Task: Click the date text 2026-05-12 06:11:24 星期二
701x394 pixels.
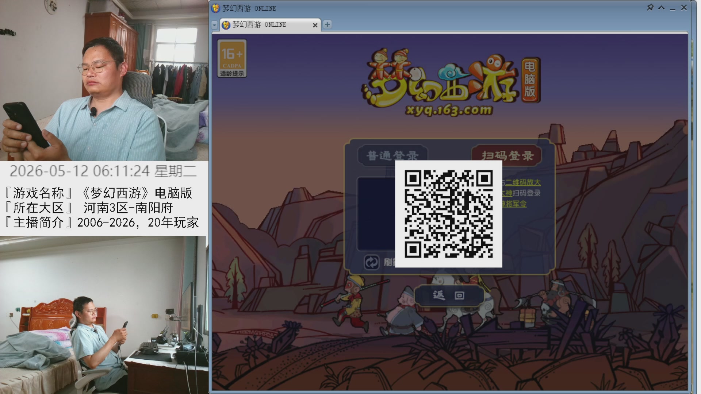Action: (103, 171)
